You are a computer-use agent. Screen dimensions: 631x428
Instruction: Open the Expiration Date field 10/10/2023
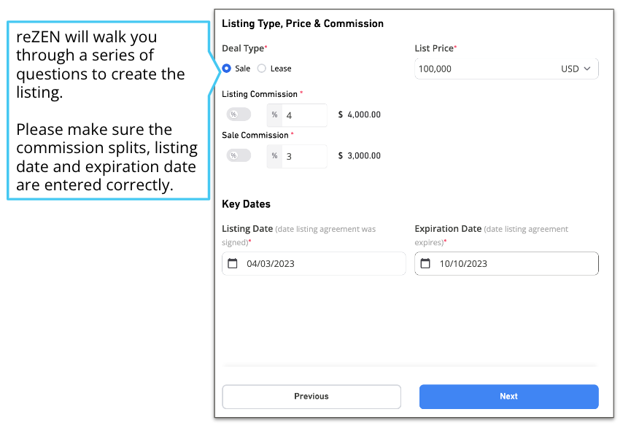[507, 263]
